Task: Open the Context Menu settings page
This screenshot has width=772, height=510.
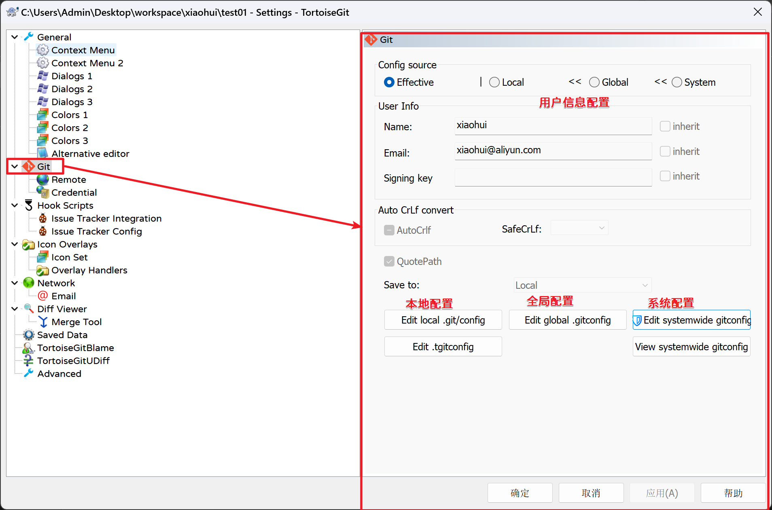Action: pyautogui.click(x=83, y=50)
